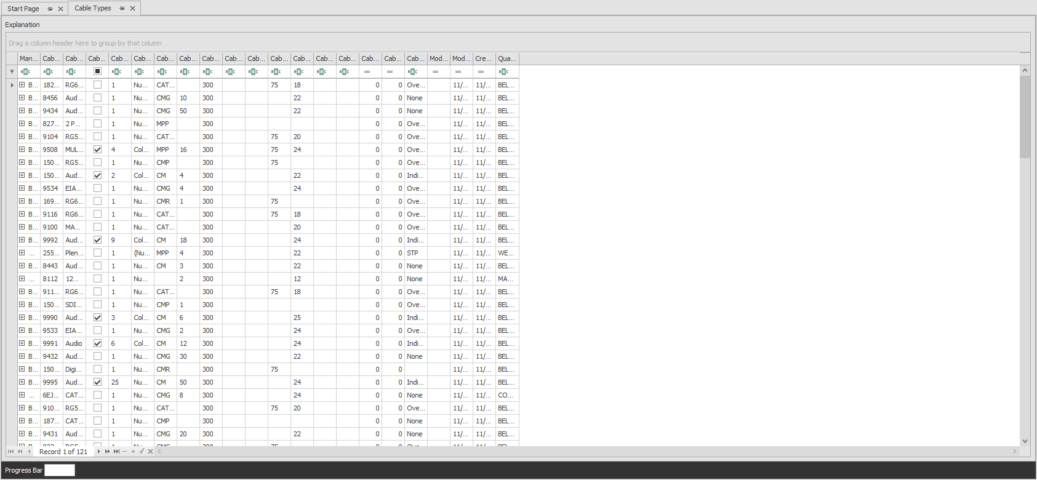The width and height of the screenshot is (1037, 480).
Task: Select the 'CO...' cell in 6EJ... row
Action: click(x=507, y=395)
